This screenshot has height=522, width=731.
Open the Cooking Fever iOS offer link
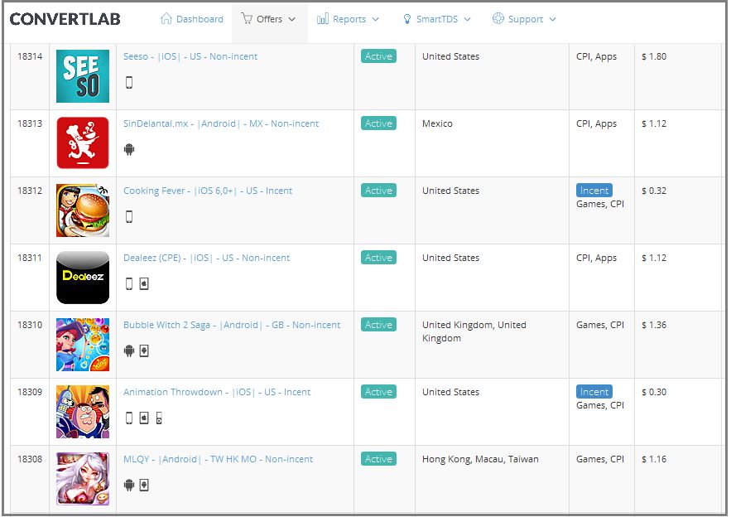point(208,191)
